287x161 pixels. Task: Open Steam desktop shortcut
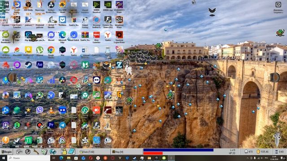tap(28, 64)
